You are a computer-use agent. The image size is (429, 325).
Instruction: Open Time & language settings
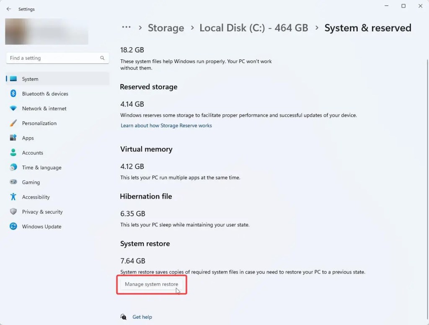pos(41,167)
